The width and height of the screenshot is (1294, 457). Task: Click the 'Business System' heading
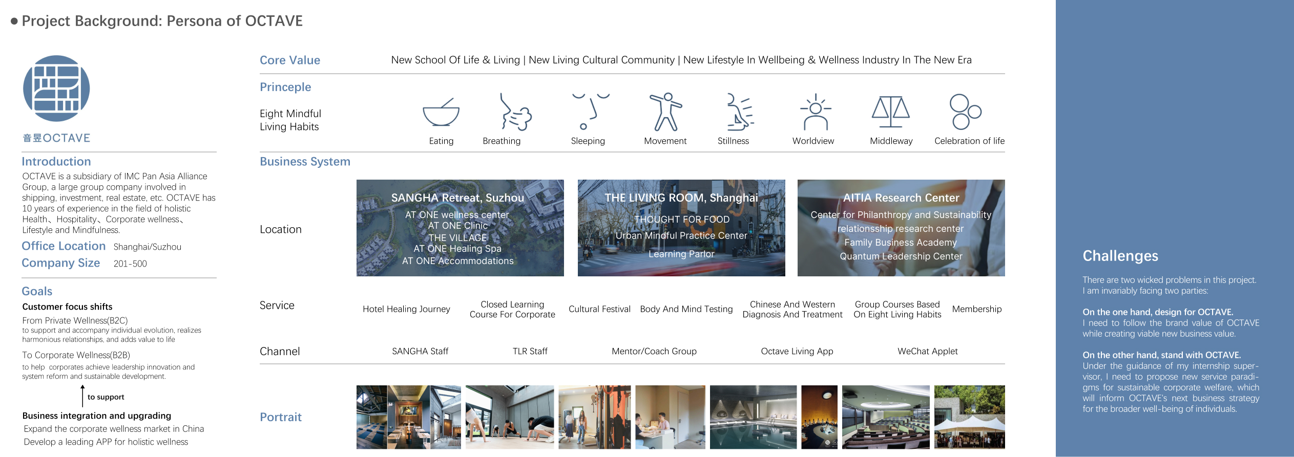click(305, 162)
